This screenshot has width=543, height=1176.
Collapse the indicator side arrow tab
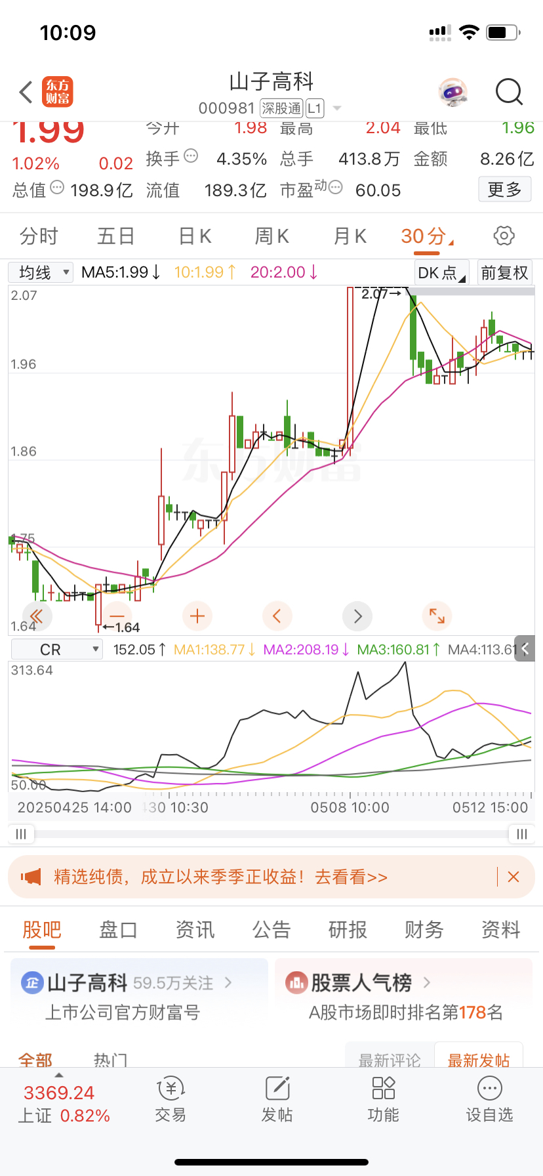pyautogui.click(x=525, y=648)
